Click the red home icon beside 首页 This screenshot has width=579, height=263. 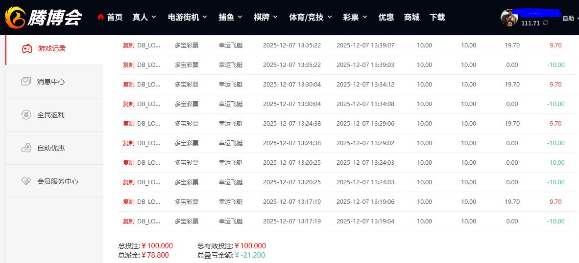coord(101,17)
